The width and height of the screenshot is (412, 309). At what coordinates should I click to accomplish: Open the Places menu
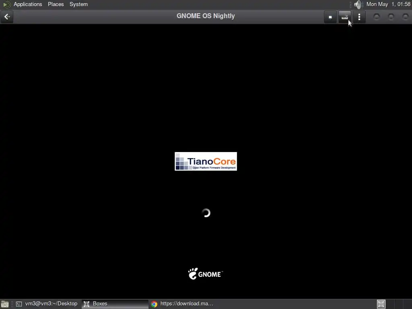pos(56,4)
